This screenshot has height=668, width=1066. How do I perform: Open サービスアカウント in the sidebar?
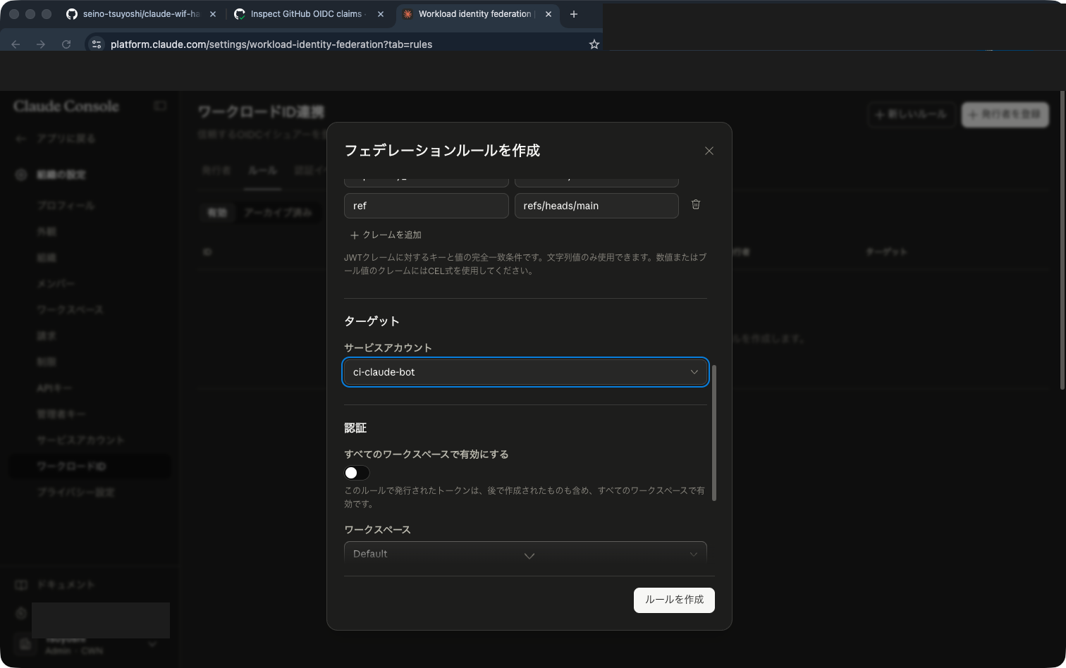click(80, 440)
